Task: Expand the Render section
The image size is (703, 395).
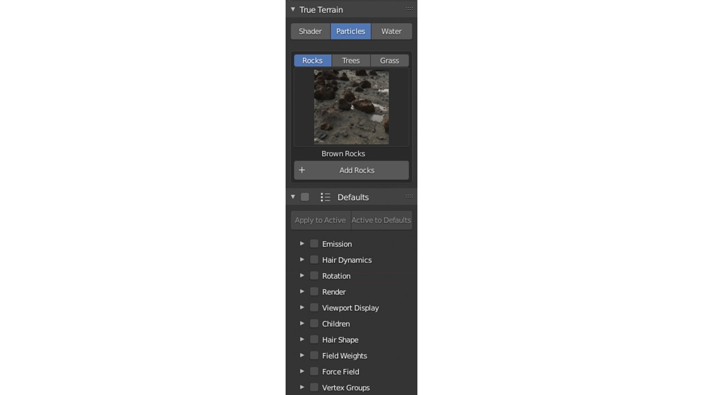Action: [x=302, y=291]
